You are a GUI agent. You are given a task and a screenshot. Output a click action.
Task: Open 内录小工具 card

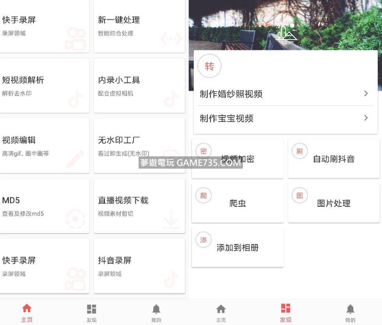pos(139,85)
